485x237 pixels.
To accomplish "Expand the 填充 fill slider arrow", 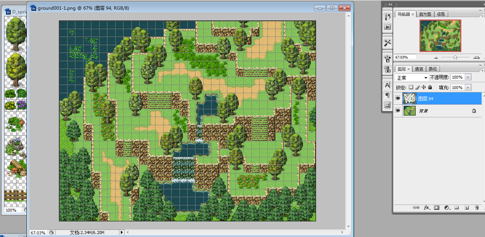I will [x=468, y=88].
